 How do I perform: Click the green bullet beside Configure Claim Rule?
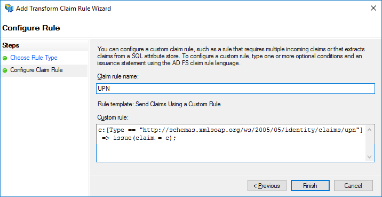point(5,70)
